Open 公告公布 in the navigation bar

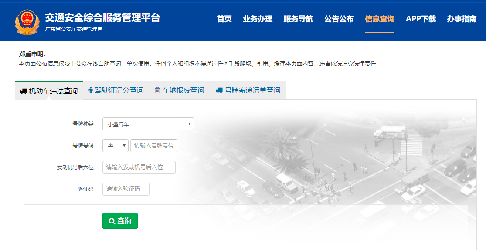pos(339,19)
